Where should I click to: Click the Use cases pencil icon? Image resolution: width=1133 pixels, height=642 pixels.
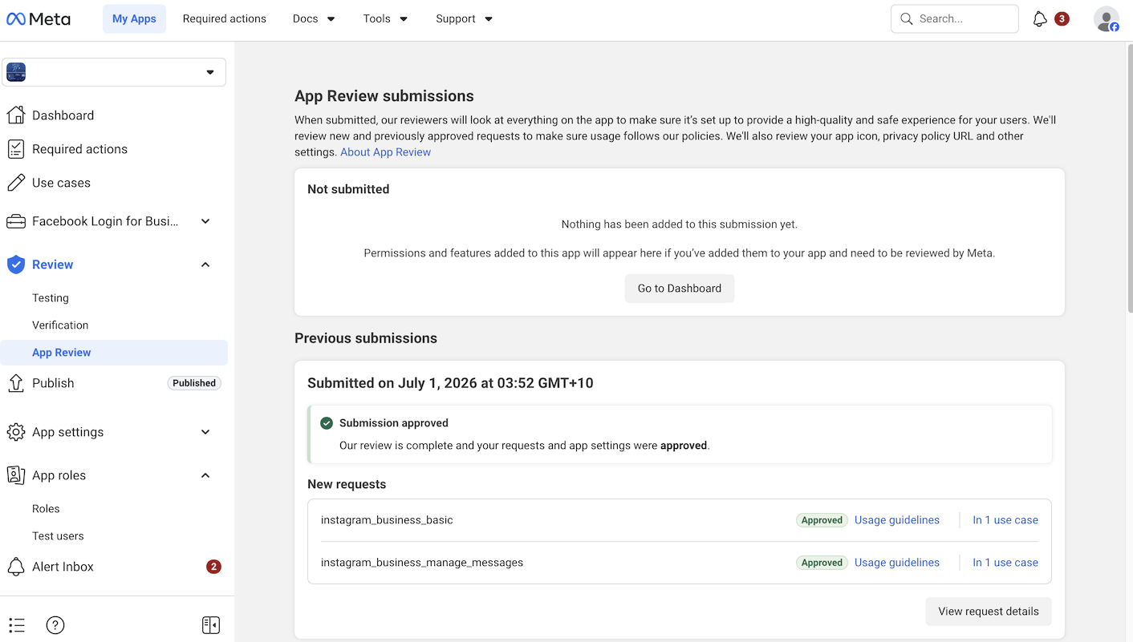point(16,183)
